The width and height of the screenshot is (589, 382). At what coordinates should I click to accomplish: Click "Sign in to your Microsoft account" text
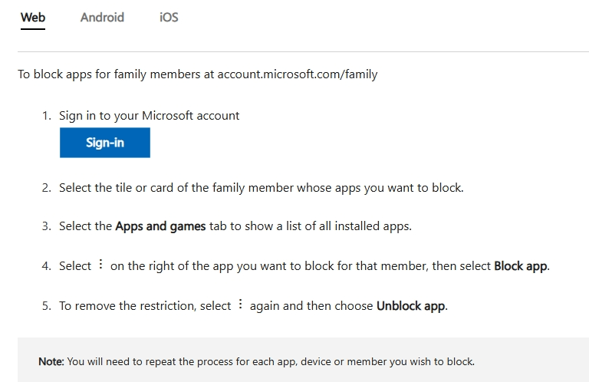coord(149,116)
